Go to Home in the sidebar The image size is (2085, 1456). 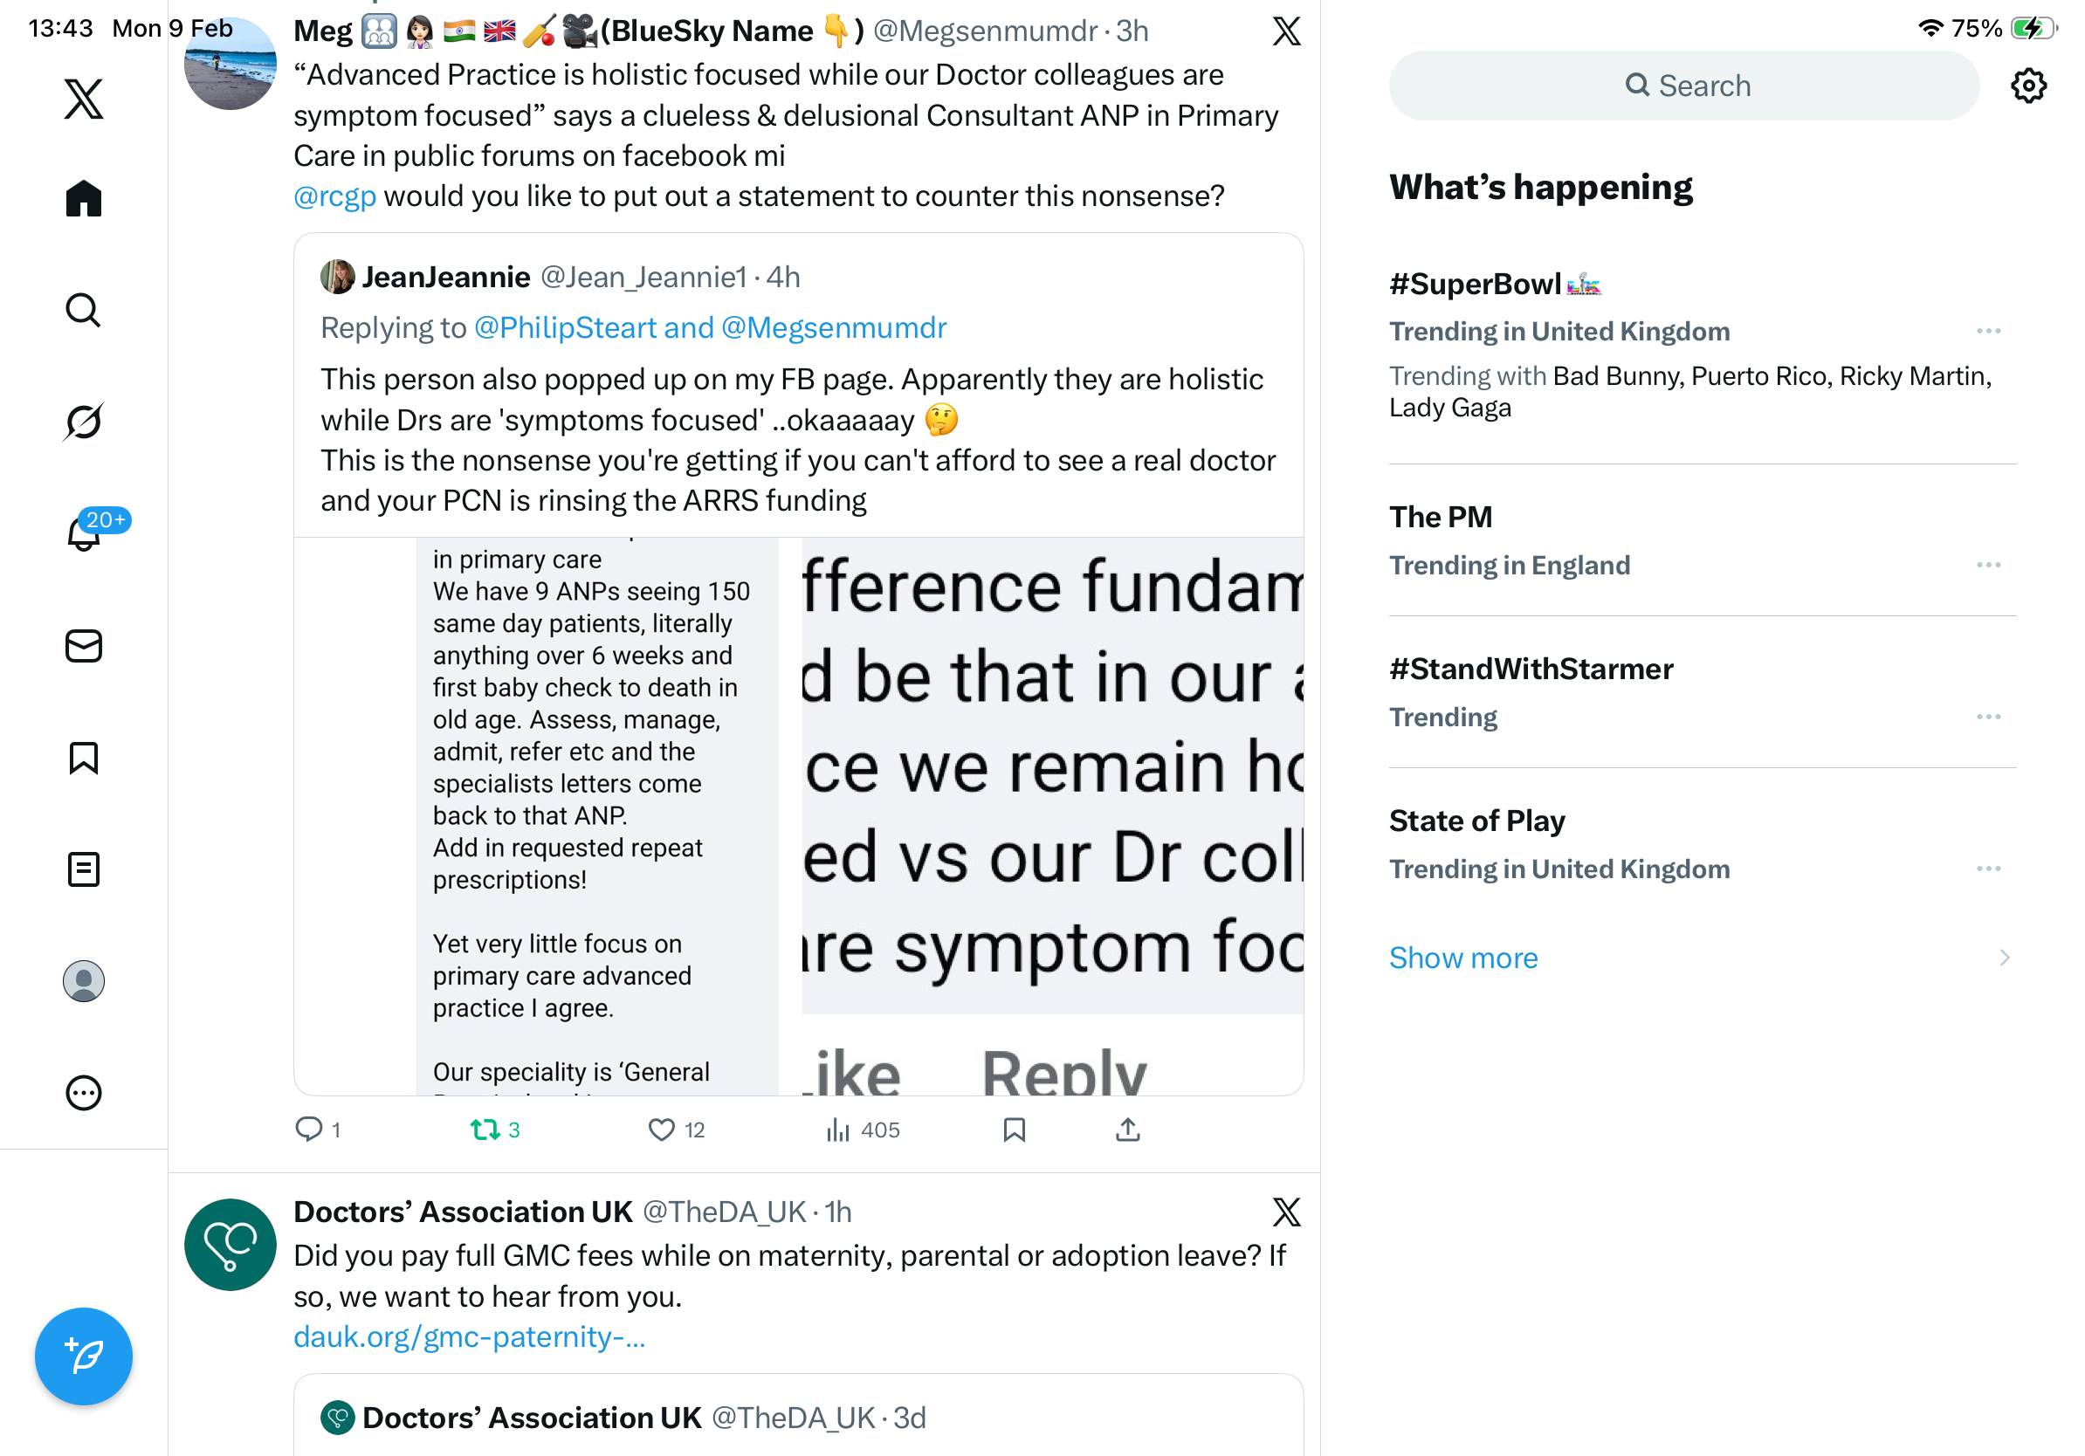[x=84, y=198]
